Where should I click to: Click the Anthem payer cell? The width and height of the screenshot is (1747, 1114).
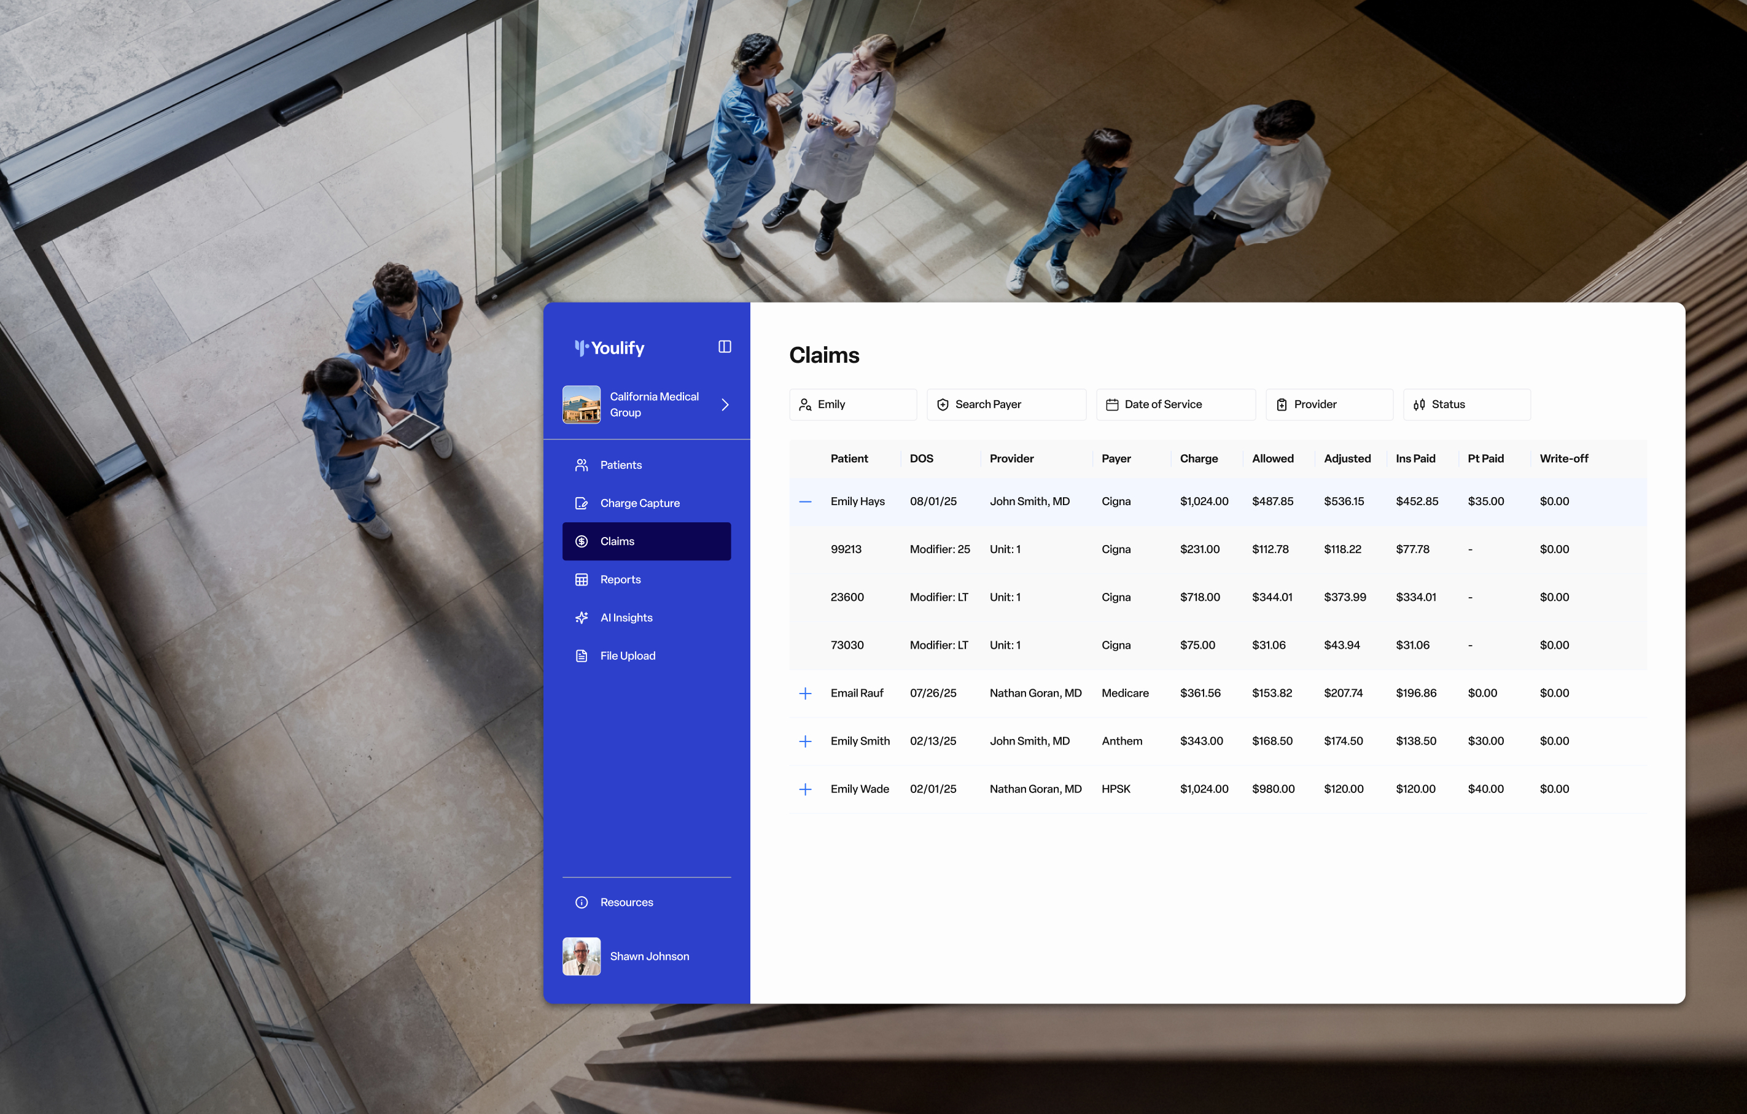(x=1122, y=741)
